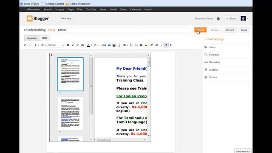Click the thumbnail panel scroll-down arrow
This screenshot has height=153, width=272.
(x=91, y=139)
